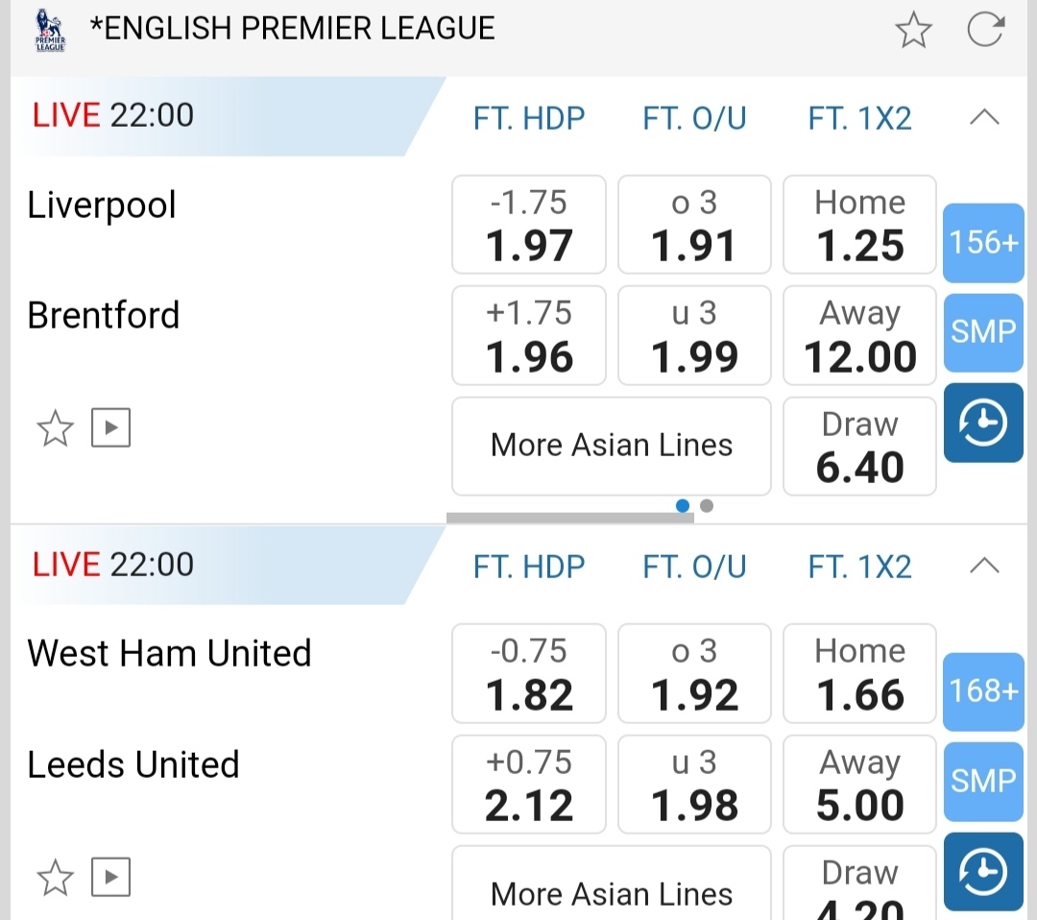The image size is (1037, 920).
Task: Favorite the English Premier League with the star
Action: coord(913,30)
